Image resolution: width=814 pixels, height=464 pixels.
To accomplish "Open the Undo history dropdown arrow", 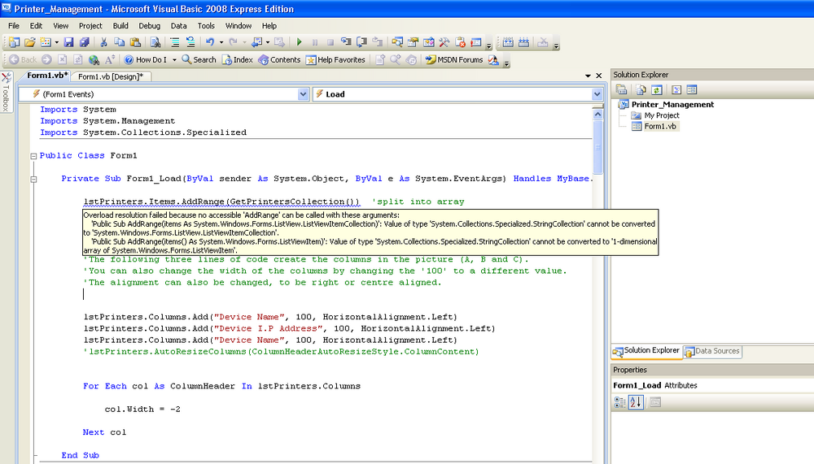I will 221,42.
